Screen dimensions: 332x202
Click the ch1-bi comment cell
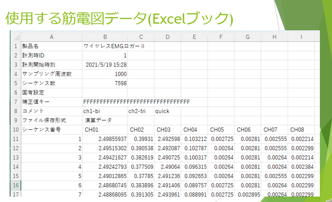click(x=105, y=111)
